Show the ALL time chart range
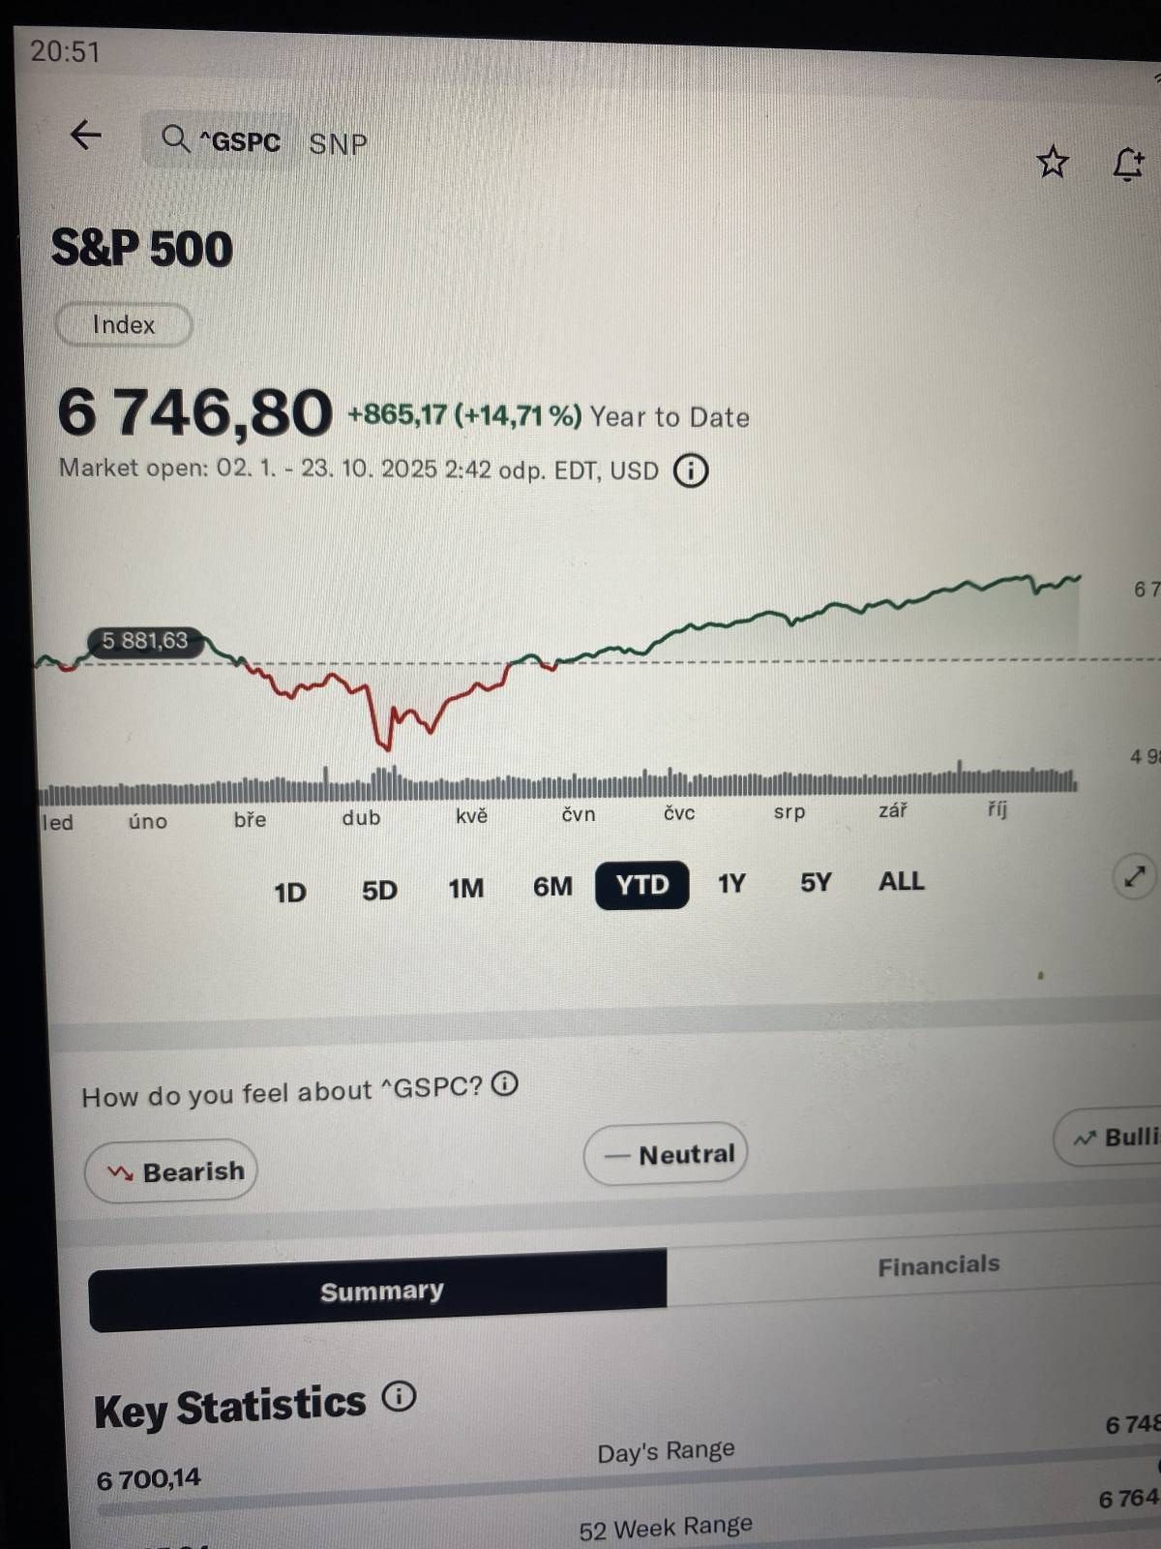This screenshot has width=1161, height=1549. 901,881
